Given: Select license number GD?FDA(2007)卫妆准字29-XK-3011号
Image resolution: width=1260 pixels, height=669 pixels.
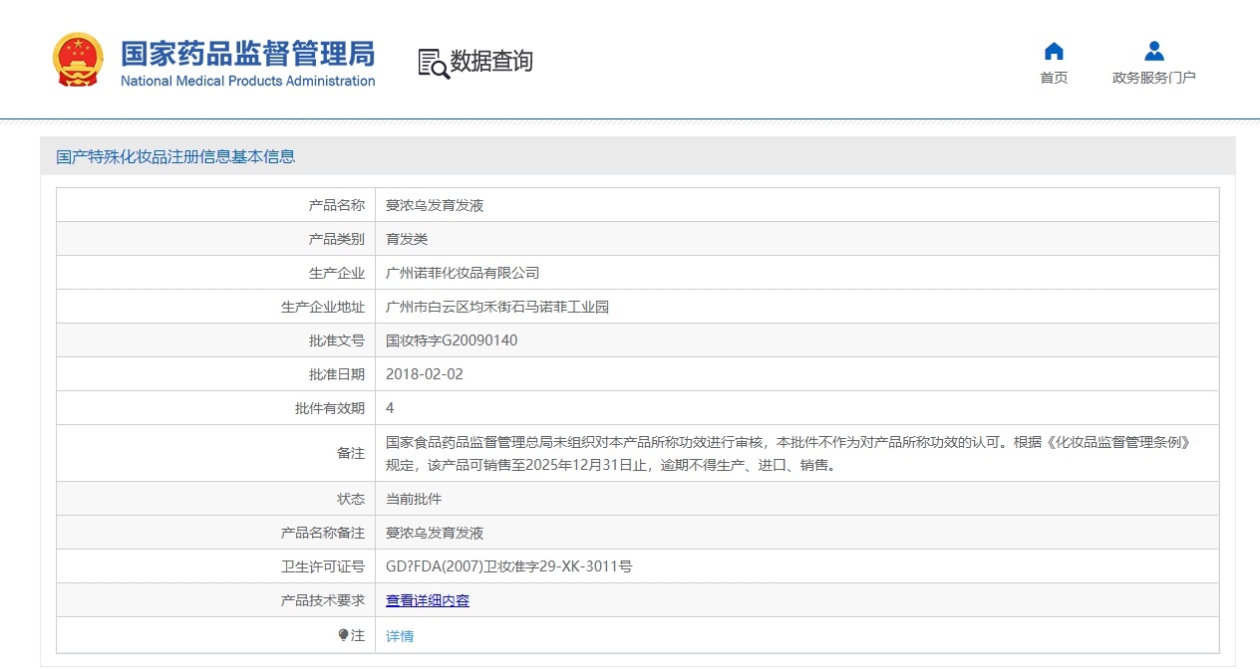Looking at the screenshot, I should click(x=508, y=566).
